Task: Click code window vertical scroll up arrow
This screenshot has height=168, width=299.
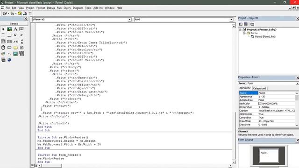Action: tap(234, 26)
